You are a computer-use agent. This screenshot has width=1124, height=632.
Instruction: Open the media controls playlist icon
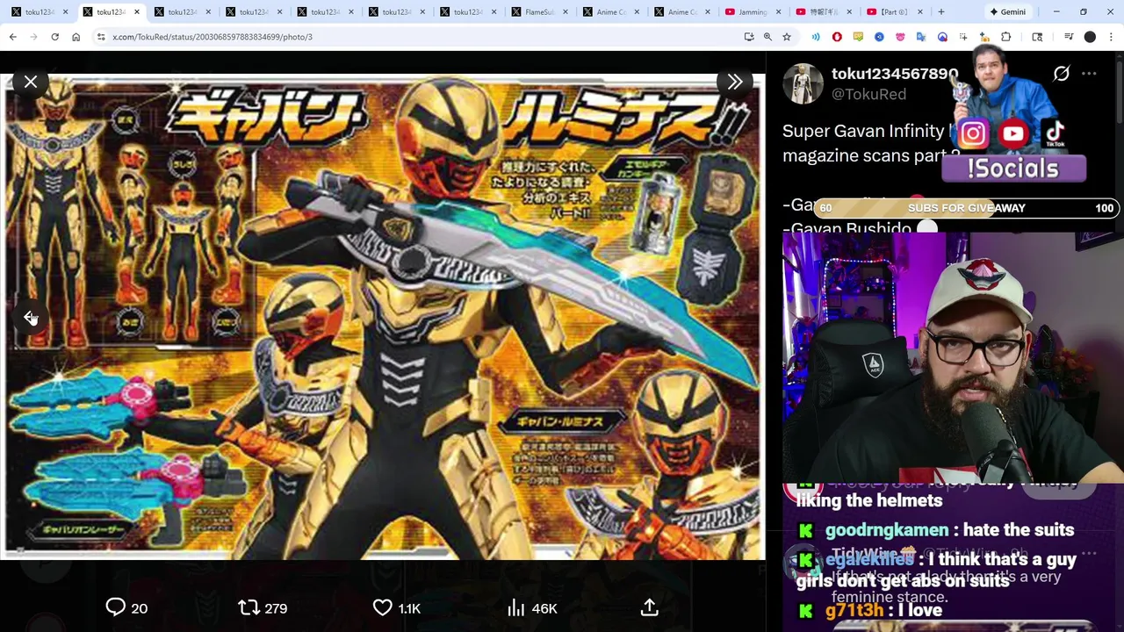pos(1069,37)
